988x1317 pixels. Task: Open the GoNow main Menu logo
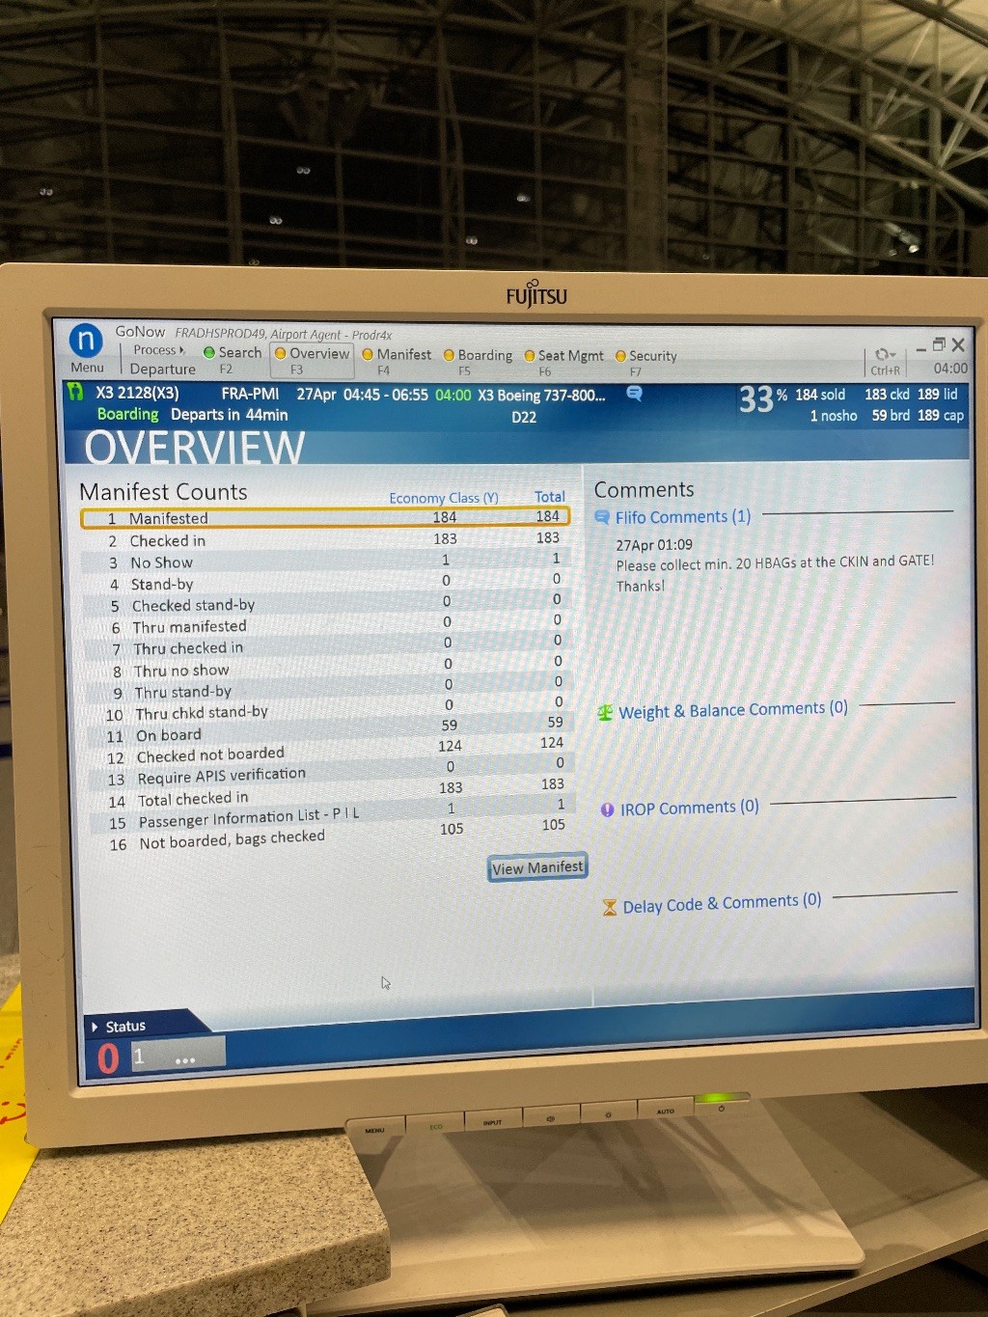pos(86,342)
